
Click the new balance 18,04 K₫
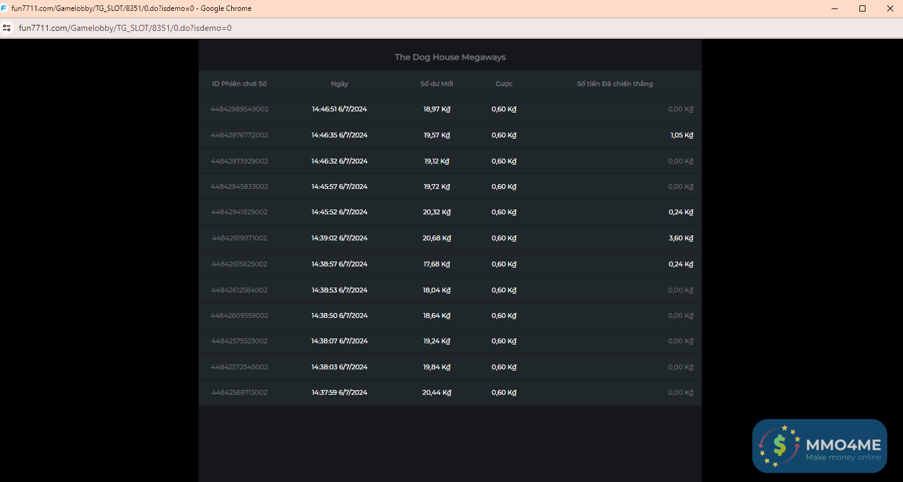pos(437,290)
